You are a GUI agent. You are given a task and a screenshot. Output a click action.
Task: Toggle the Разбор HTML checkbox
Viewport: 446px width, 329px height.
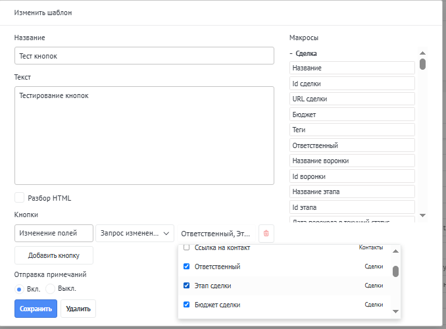(19, 197)
